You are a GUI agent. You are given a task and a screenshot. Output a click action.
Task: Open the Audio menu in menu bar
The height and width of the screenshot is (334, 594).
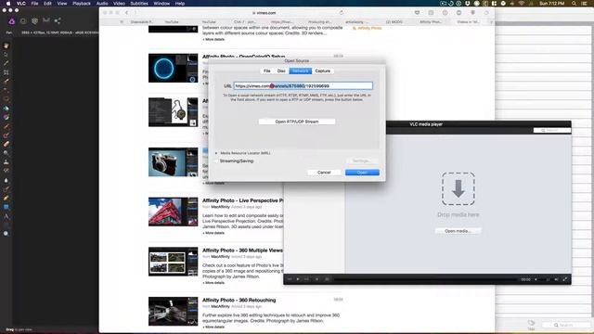click(102, 4)
